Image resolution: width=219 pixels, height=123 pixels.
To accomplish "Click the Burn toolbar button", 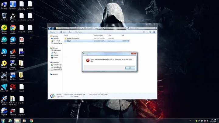I will [71, 32].
